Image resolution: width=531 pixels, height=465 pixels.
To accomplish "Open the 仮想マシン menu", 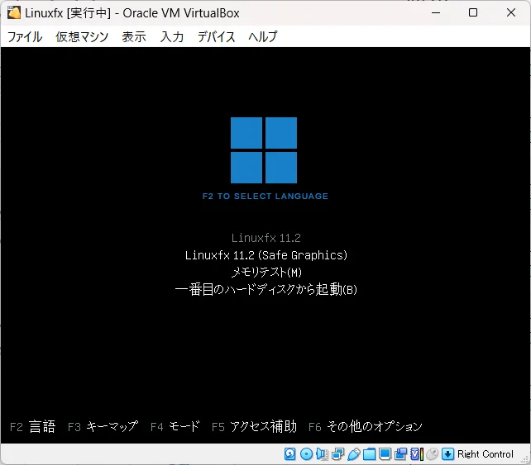I will click(x=82, y=36).
